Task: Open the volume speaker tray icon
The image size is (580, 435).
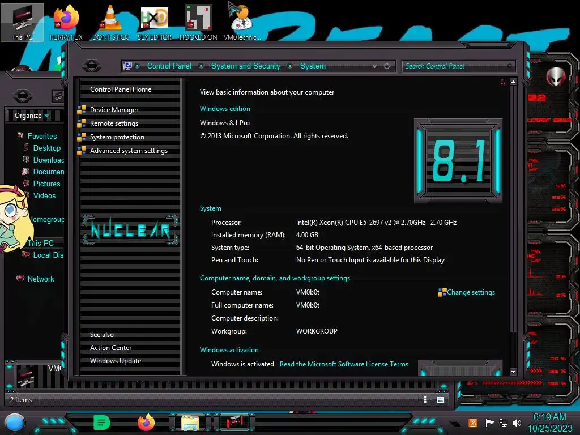Action: tap(517, 423)
